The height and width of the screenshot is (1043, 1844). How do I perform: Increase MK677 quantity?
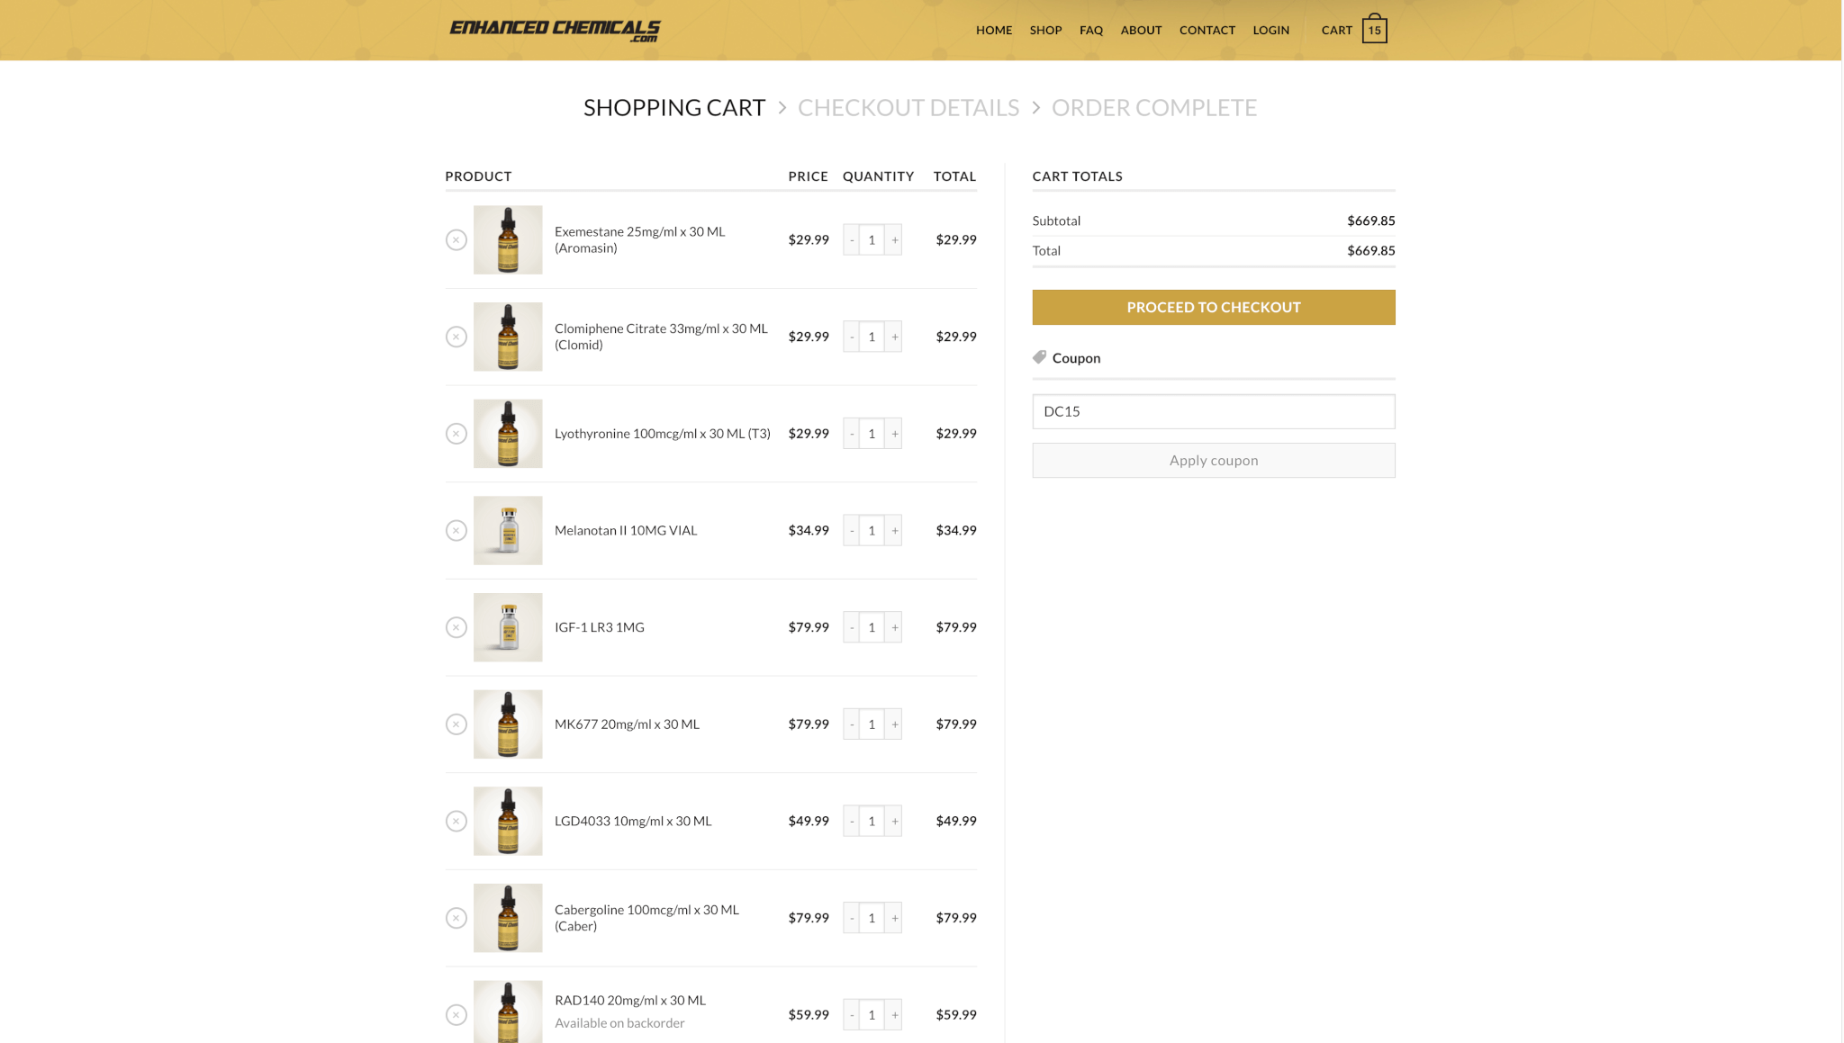click(x=894, y=724)
